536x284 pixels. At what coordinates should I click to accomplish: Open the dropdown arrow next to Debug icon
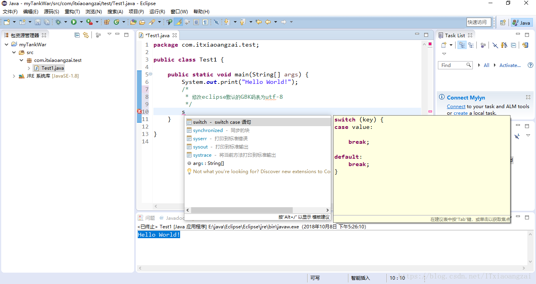[66, 22]
